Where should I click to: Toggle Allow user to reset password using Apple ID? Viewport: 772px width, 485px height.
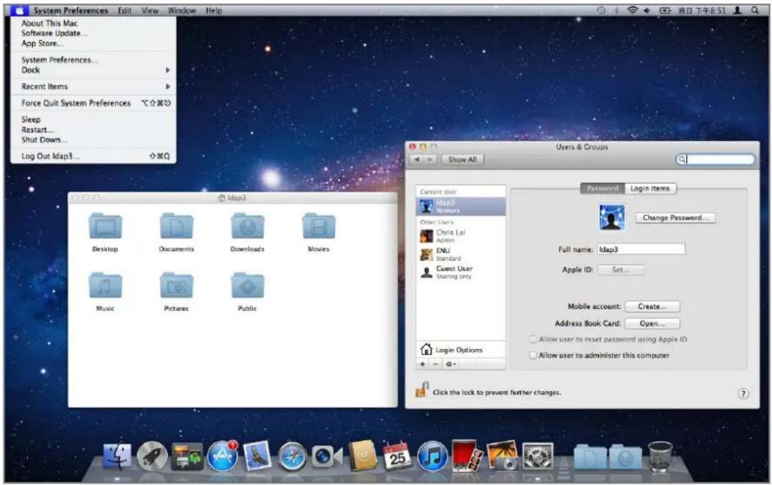[x=533, y=339]
